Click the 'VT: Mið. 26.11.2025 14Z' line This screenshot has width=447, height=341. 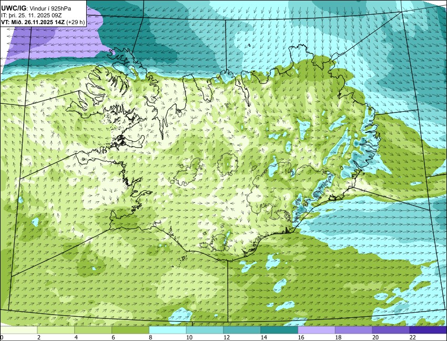(x=33, y=22)
